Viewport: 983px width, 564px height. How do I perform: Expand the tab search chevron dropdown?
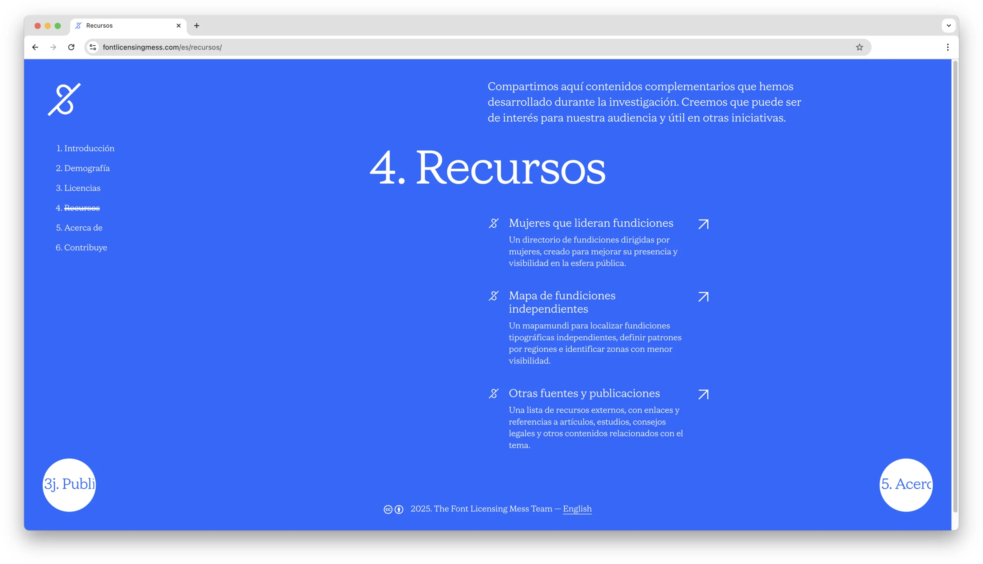coord(948,26)
